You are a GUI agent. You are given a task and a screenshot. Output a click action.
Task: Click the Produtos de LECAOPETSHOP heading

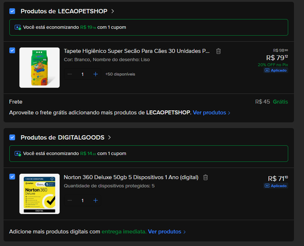coord(64,11)
